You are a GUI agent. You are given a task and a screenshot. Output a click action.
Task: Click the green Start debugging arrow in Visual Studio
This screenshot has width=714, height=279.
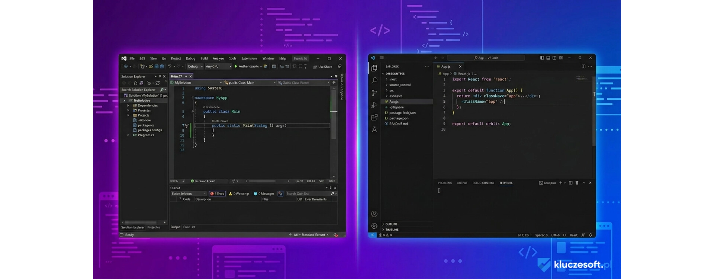[x=236, y=67]
